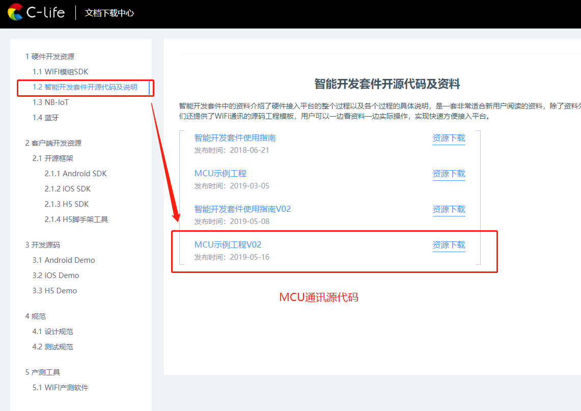Click 文档下载中心 in the header

(109, 13)
